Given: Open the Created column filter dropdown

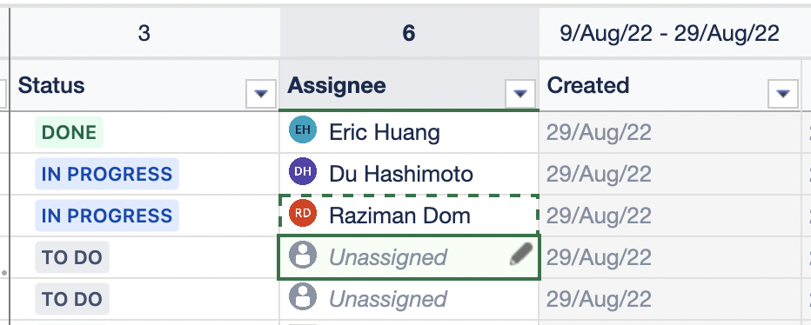Looking at the screenshot, I should pyautogui.click(x=783, y=94).
